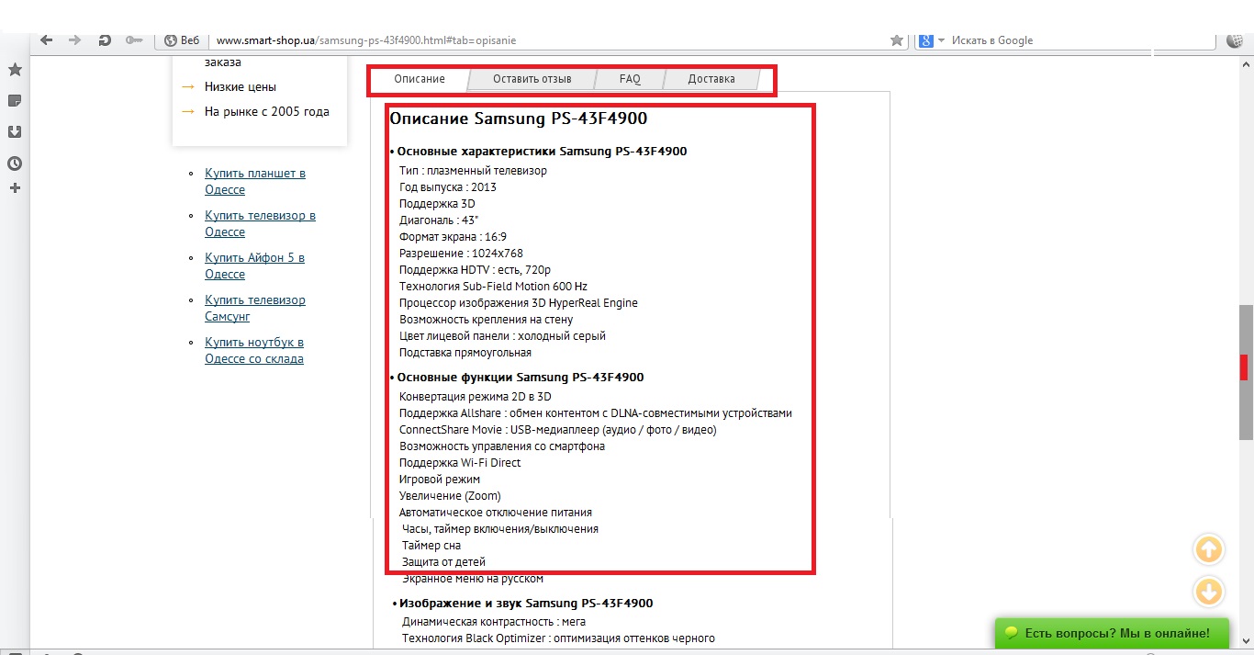This screenshot has height=655, width=1254.
Task: Click 'Поддержка Wi-Fi Direct' line
Action: (460, 463)
